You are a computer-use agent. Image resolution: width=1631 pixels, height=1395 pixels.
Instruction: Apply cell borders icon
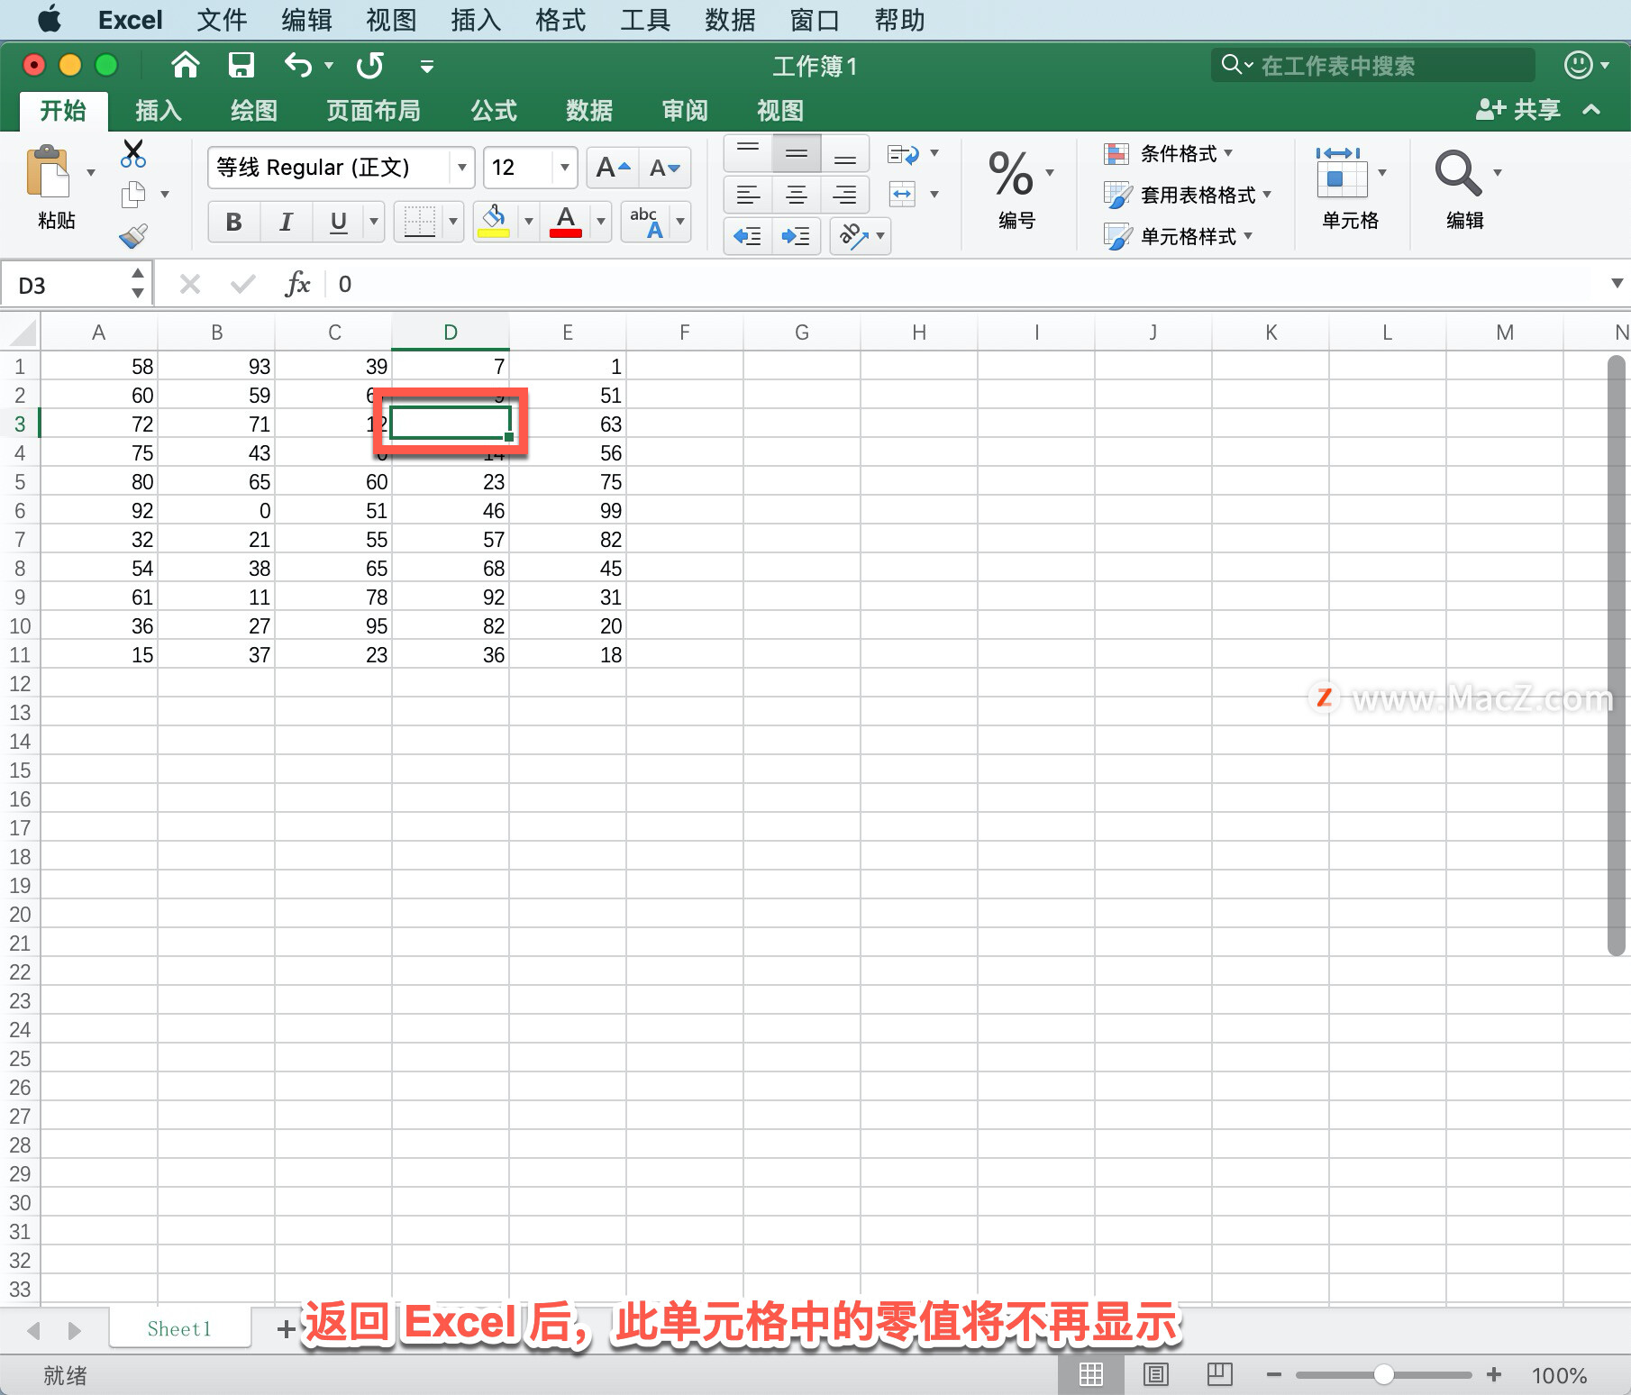click(419, 222)
